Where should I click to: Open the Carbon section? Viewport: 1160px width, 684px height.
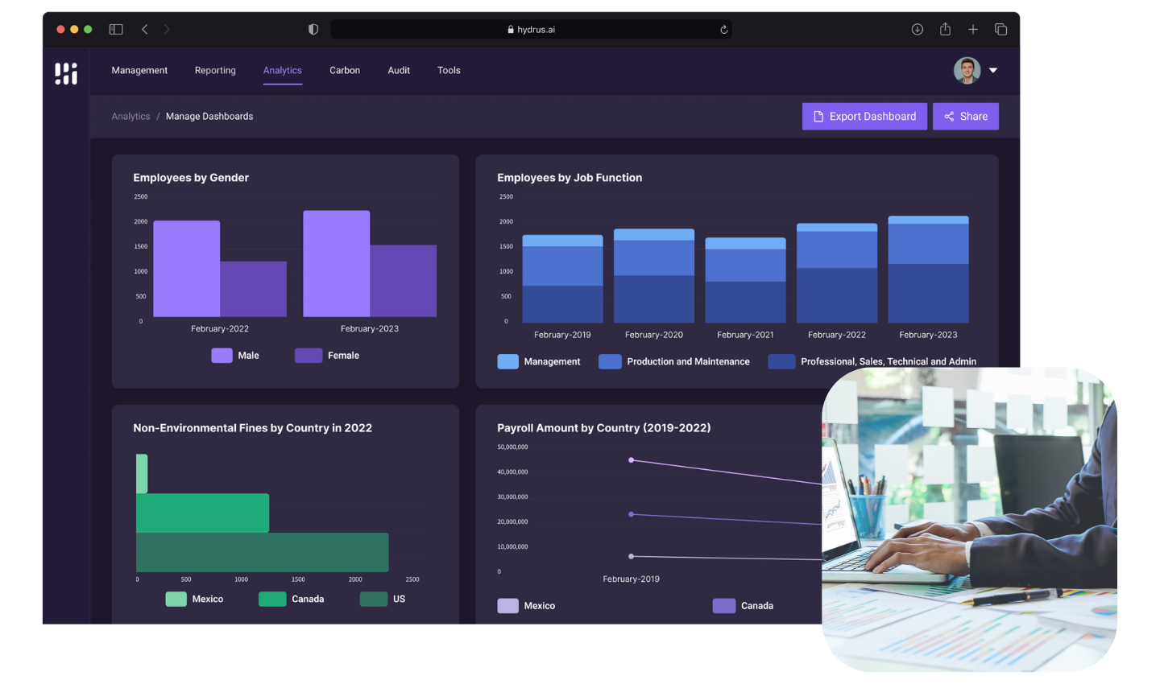click(345, 71)
